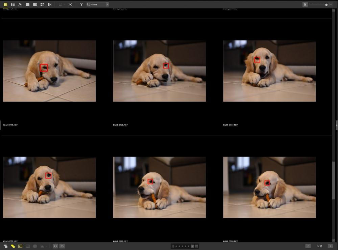Screen dimensions: 338x250
Task: Select thumbnail KGM_0779.NEF
Action: (x=159, y=187)
